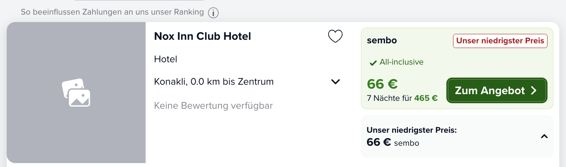Click the image placeholder icon
The image size is (566, 167).
[76, 93]
